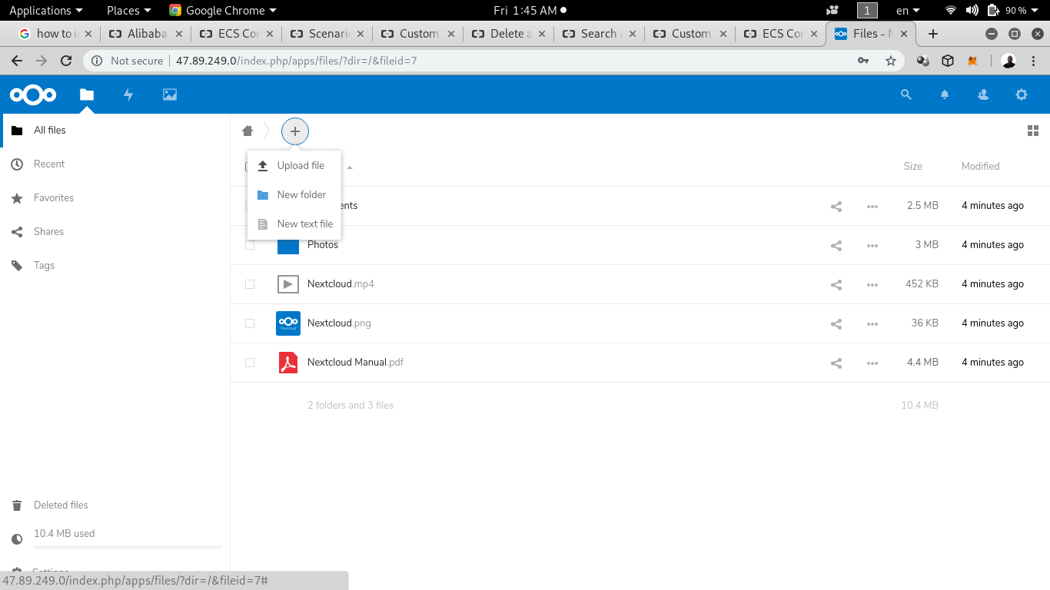Select the Nextcloud.png checkbox
Screen dimensions: 1050x590
(x=250, y=323)
